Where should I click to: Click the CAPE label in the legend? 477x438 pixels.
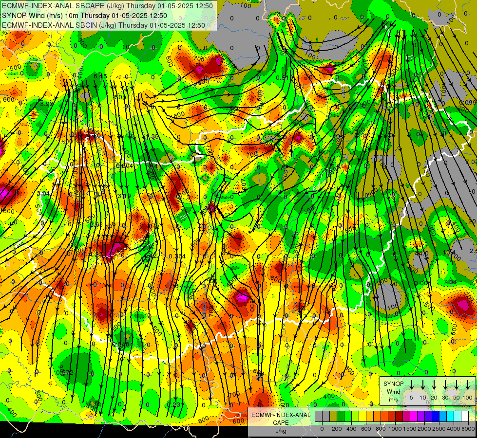(281, 423)
